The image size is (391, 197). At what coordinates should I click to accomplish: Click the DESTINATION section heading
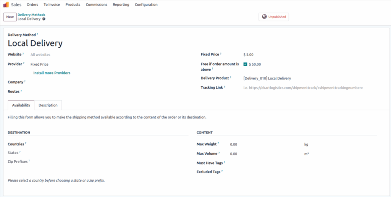pyautogui.click(x=19, y=132)
